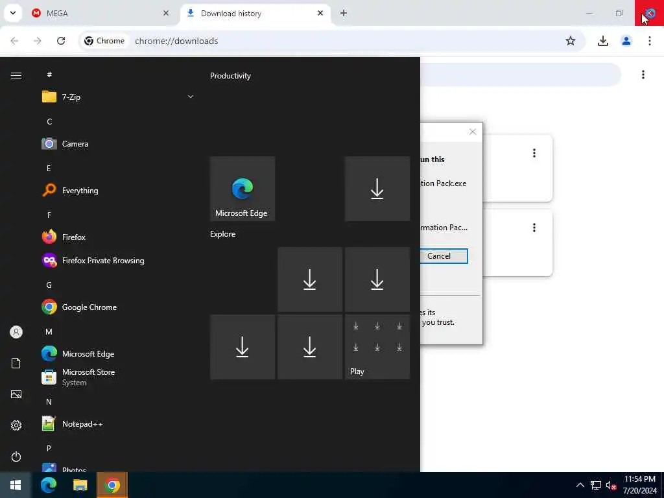This screenshot has width=664, height=498.
Task: Click the Windows Start button
Action: (x=16, y=485)
